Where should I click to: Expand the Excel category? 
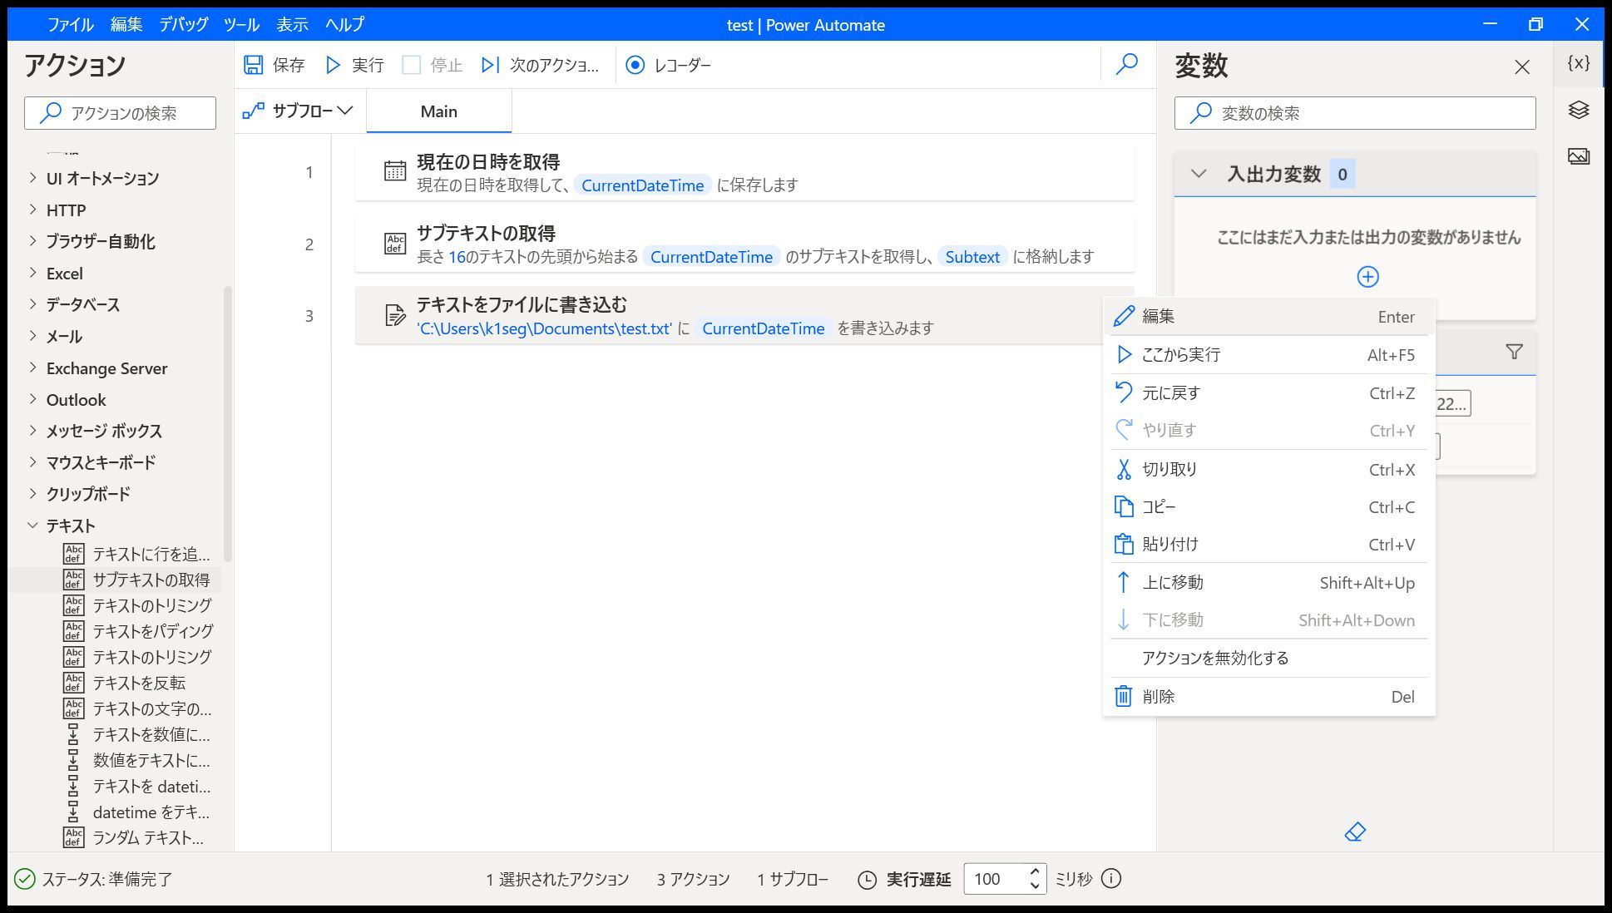tap(32, 272)
